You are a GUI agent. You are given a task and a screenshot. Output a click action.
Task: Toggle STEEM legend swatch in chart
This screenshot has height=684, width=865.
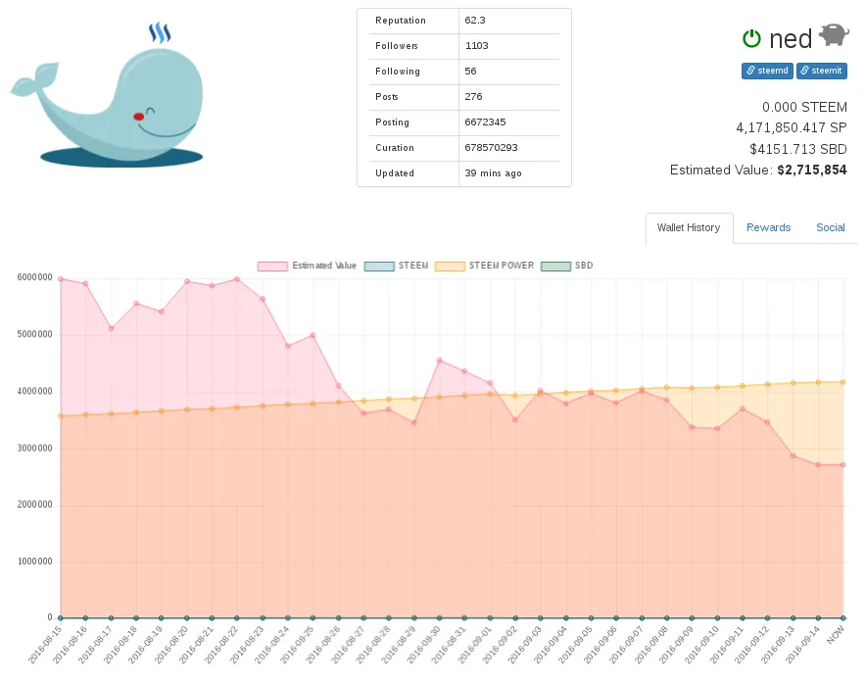coord(379,267)
